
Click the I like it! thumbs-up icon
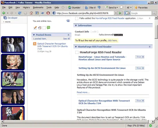pyautogui.click(x=86, y=7)
